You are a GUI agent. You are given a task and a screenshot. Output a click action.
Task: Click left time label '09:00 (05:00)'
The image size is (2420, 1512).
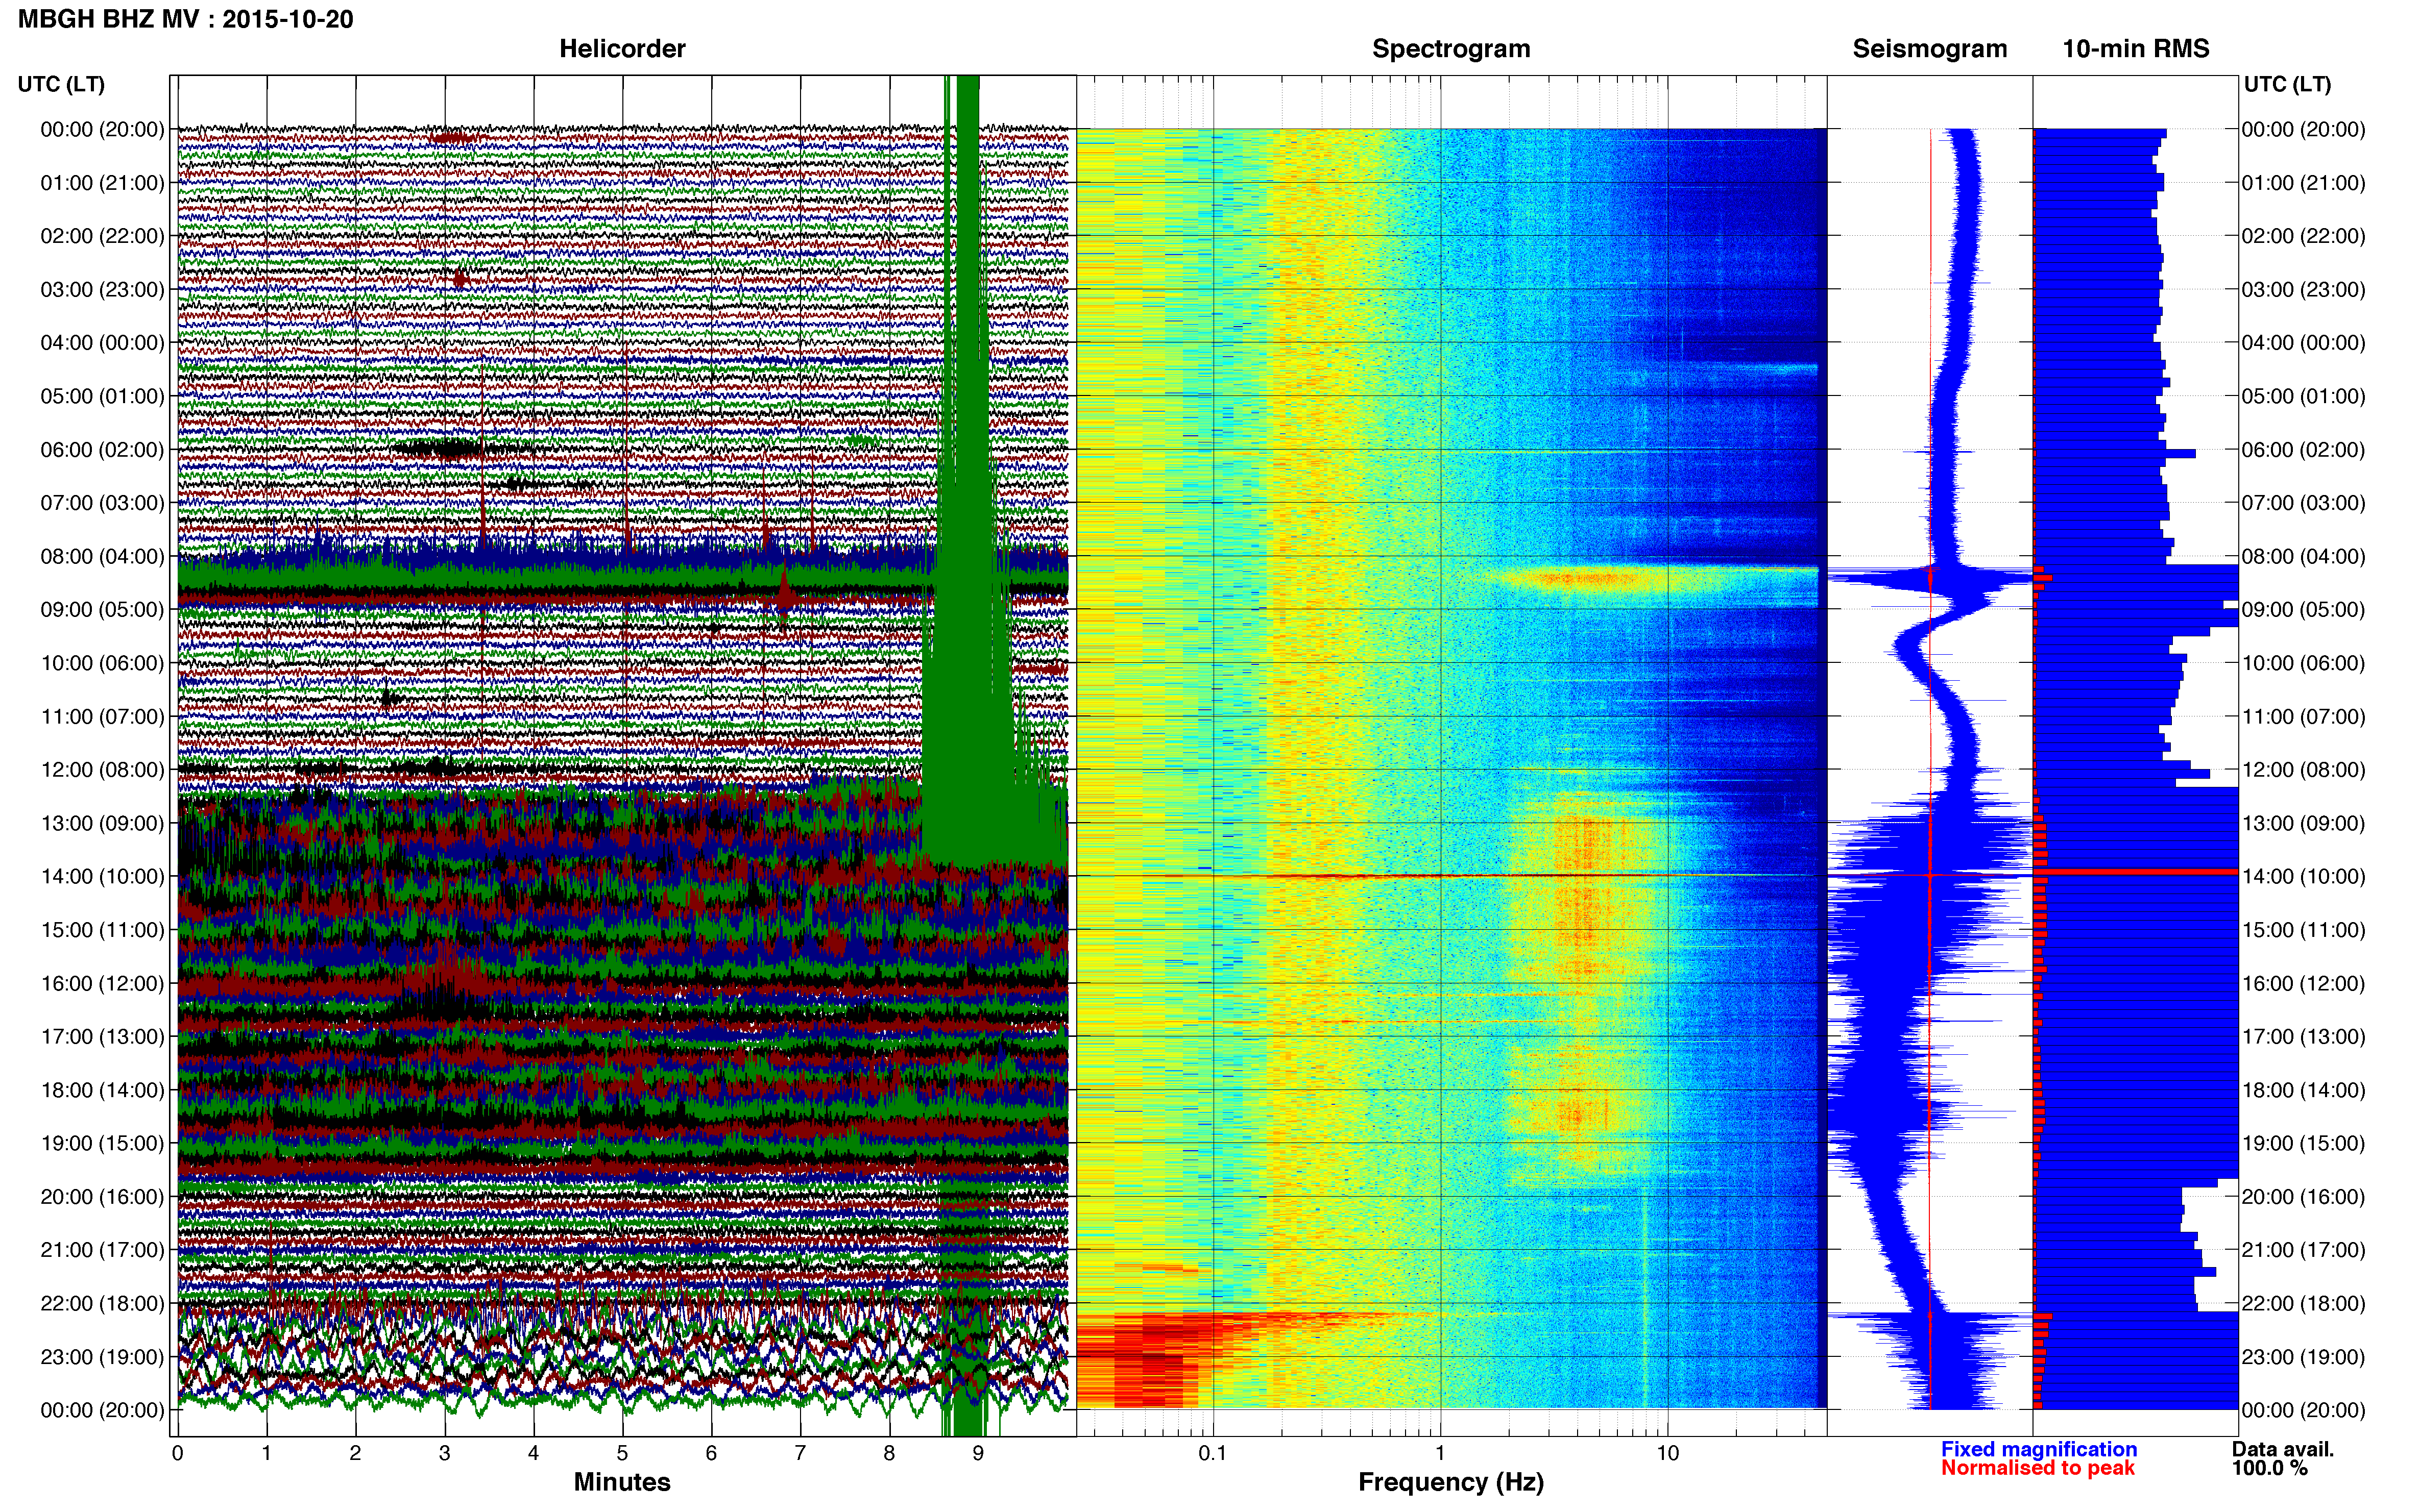[x=102, y=609]
